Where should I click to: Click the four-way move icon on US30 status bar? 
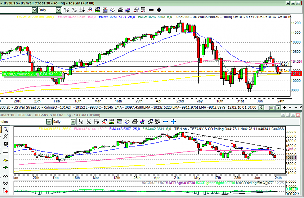tap(285, 108)
